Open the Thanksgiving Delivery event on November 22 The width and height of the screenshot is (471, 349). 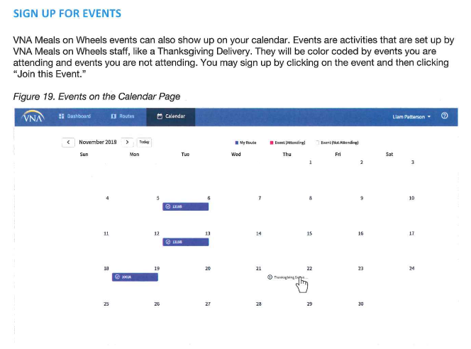tap(287, 277)
